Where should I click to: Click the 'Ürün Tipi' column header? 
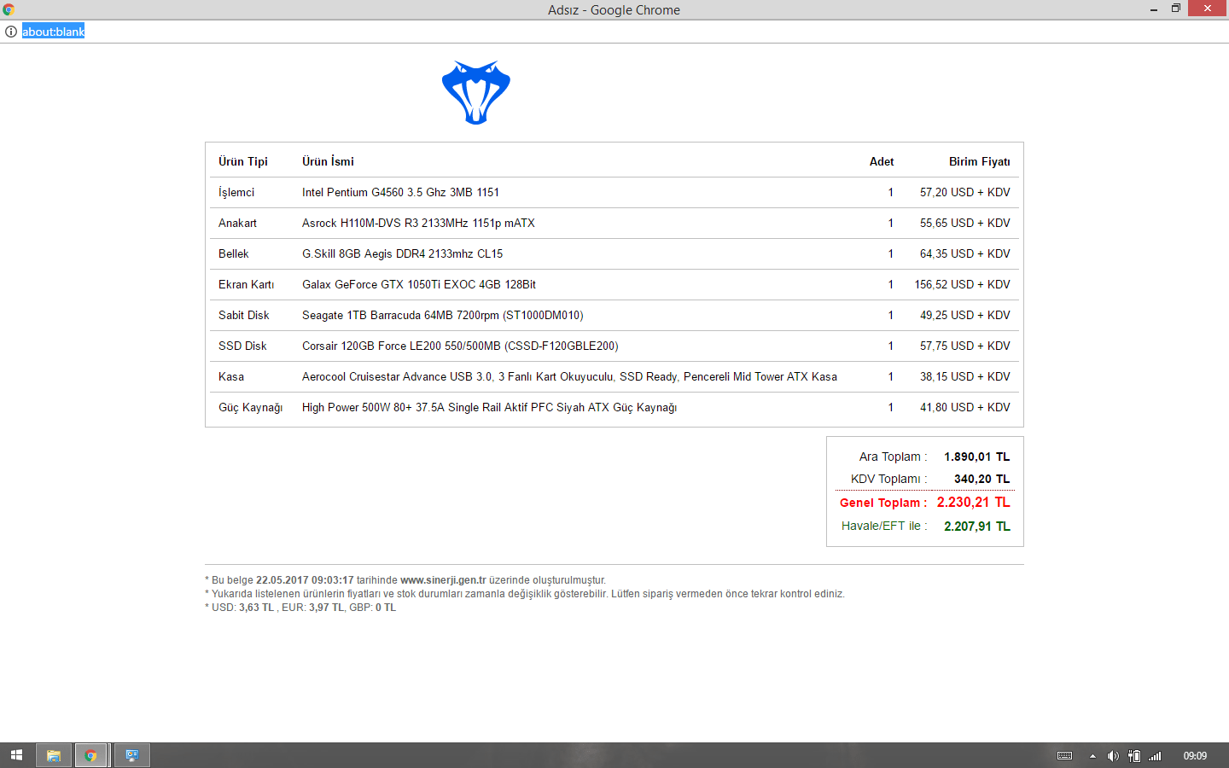click(243, 161)
